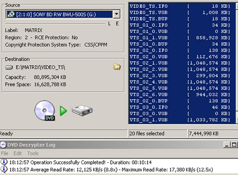Screen dimensions: 238x175
Task: Select VTS_02_0.IFO in the file list
Action: [182, 51]
